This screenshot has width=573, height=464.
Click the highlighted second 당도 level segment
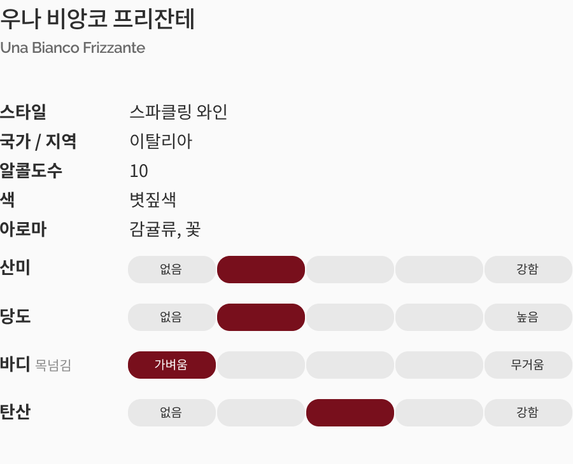pyautogui.click(x=260, y=317)
